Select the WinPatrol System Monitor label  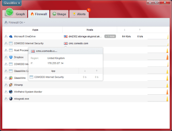coord(28,92)
